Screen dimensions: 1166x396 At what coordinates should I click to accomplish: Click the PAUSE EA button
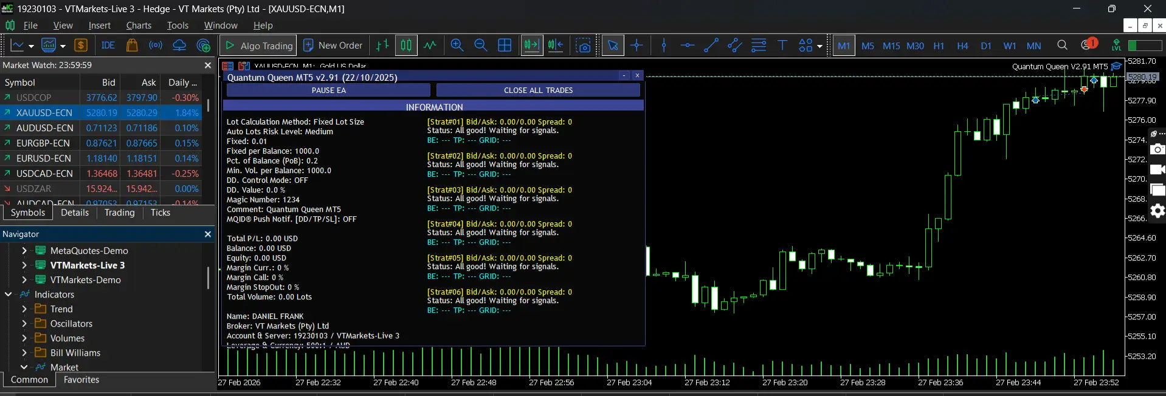[x=328, y=90]
